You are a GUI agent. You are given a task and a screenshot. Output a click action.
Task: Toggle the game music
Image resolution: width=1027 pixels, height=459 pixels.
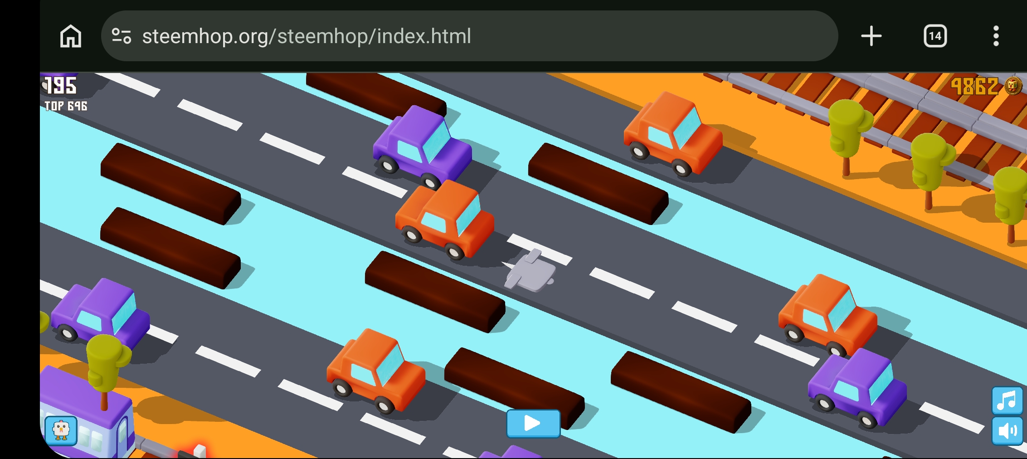[x=1007, y=400]
